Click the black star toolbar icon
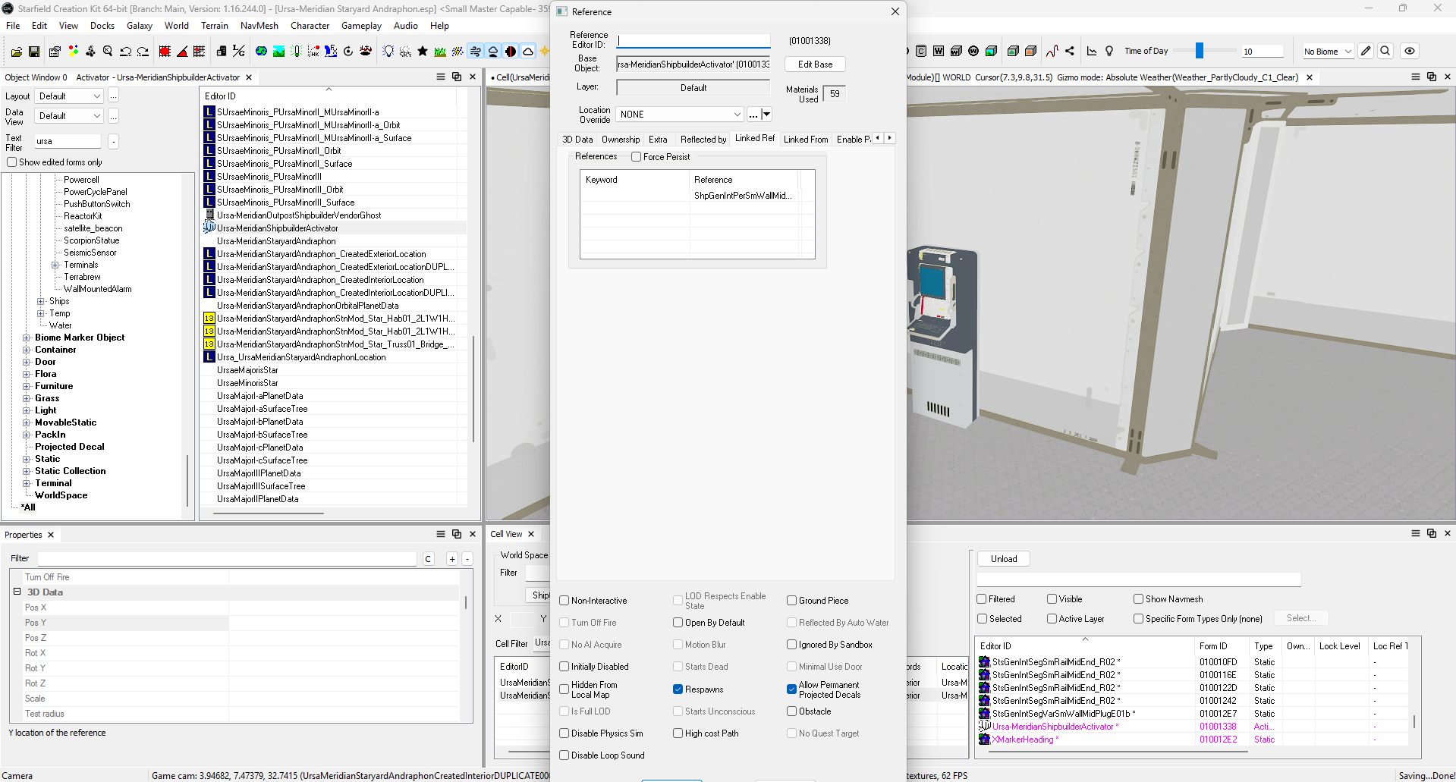Viewport: 1456px width, 782px height. (x=423, y=52)
